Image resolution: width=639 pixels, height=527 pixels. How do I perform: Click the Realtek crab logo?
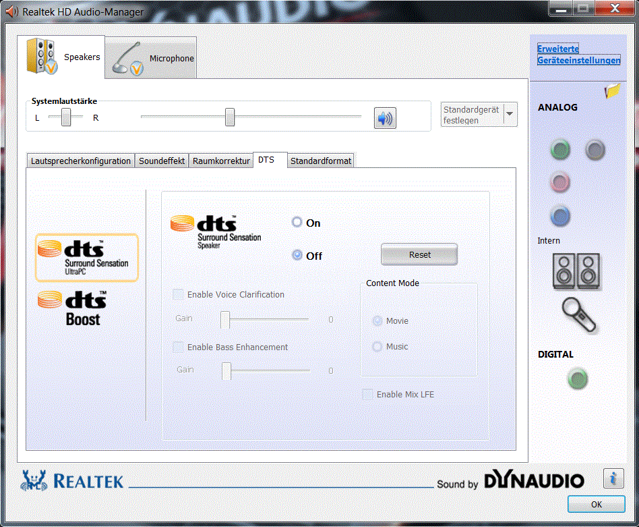click(34, 480)
